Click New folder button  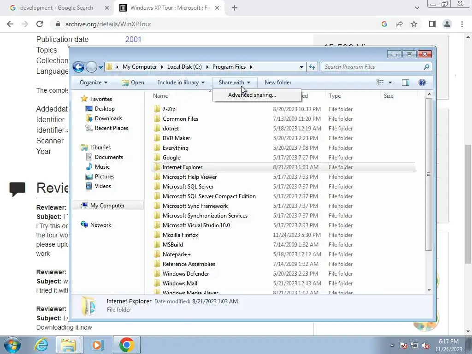(278, 83)
